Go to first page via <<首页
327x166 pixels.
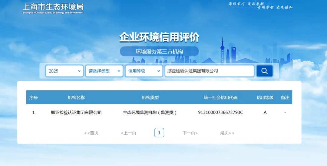[91, 133]
